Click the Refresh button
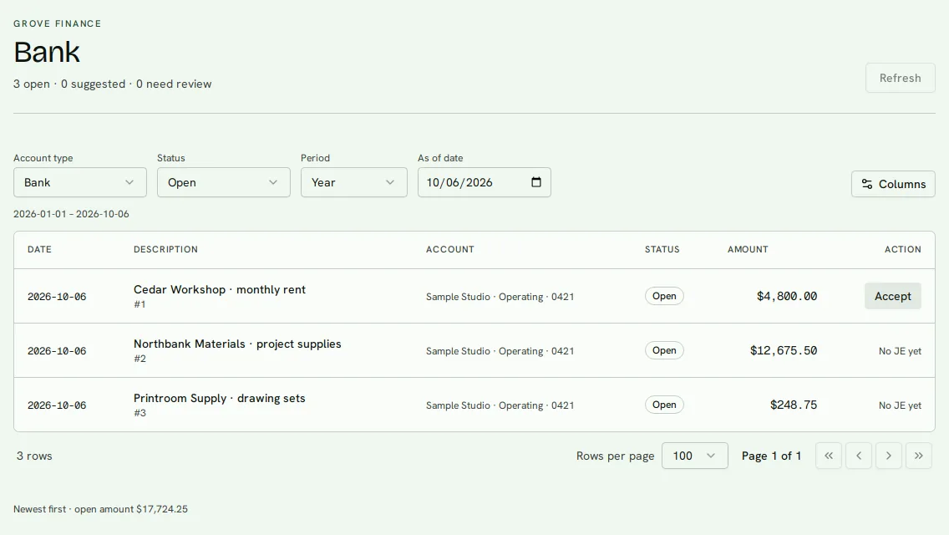The image size is (949, 535). pyautogui.click(x=900, y=78)
